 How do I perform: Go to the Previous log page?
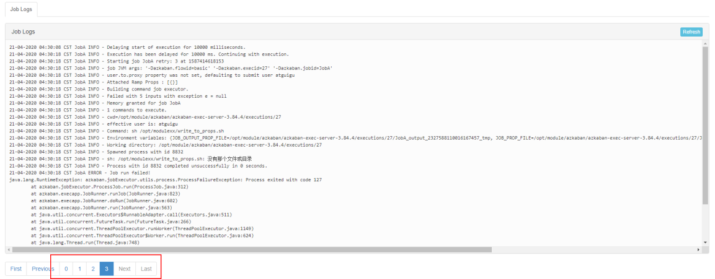tap(43, 269)
